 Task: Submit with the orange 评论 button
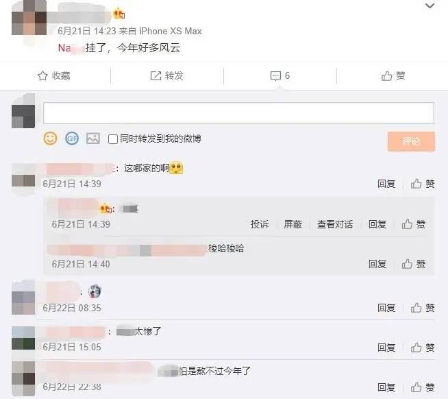[x=411, y=141]
